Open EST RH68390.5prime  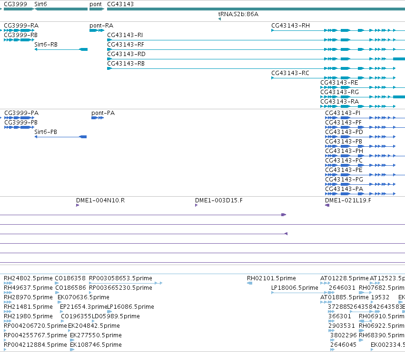pyautogui.click(x=382, y=336)
